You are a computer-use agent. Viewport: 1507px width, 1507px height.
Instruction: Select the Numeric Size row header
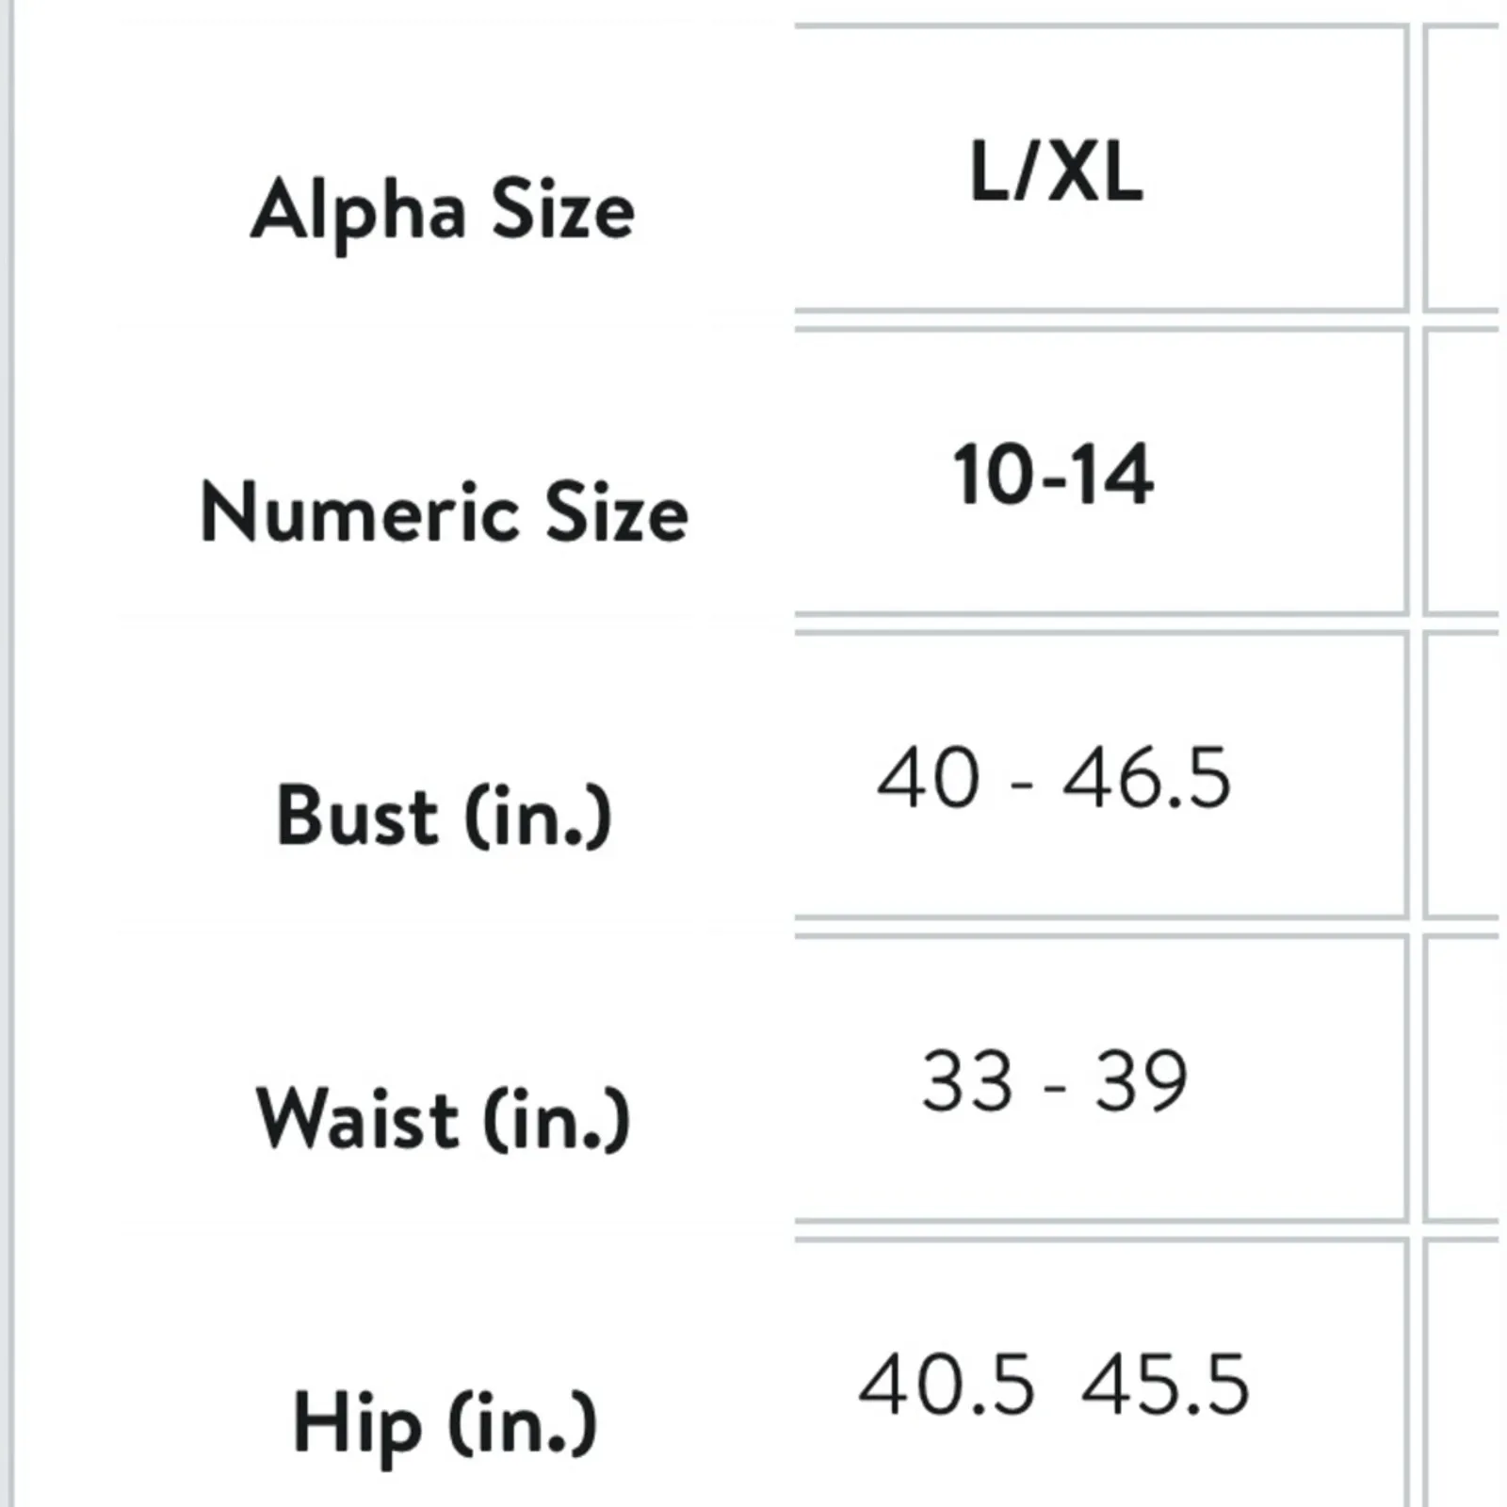444,512
